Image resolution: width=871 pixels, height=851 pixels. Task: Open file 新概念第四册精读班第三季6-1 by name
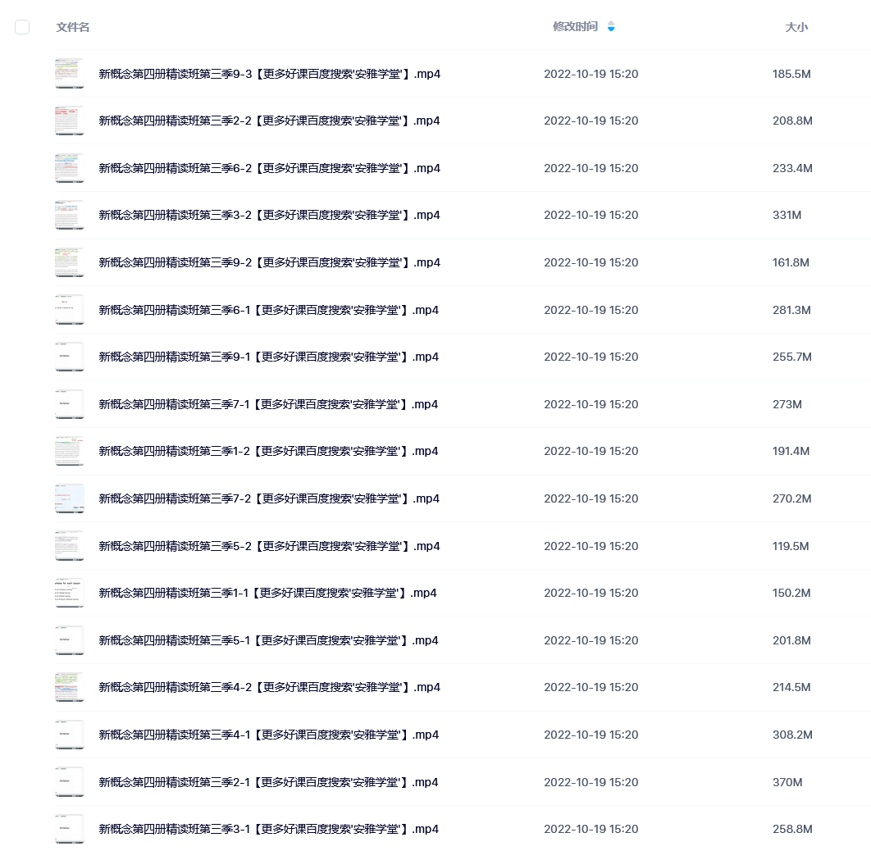(269, 310)
